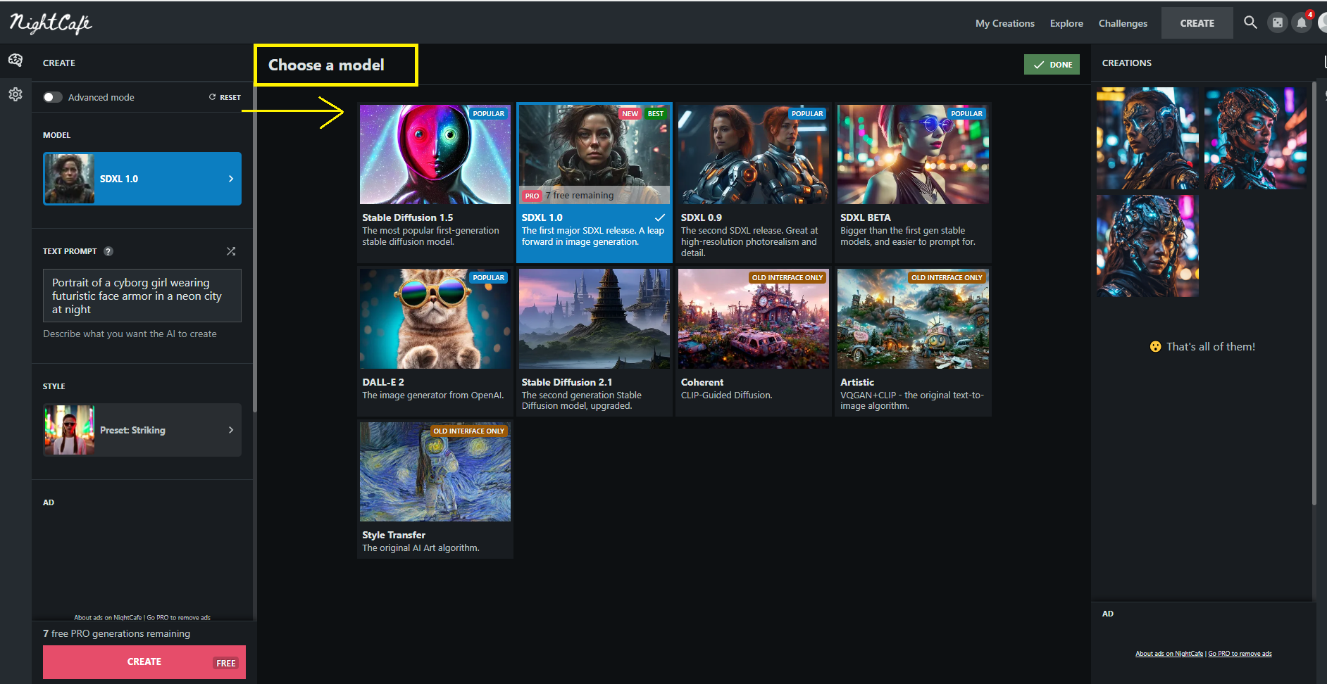Click into the text prompt field
The width and height of the screenshot is (1327, 684).
[142, 296]
